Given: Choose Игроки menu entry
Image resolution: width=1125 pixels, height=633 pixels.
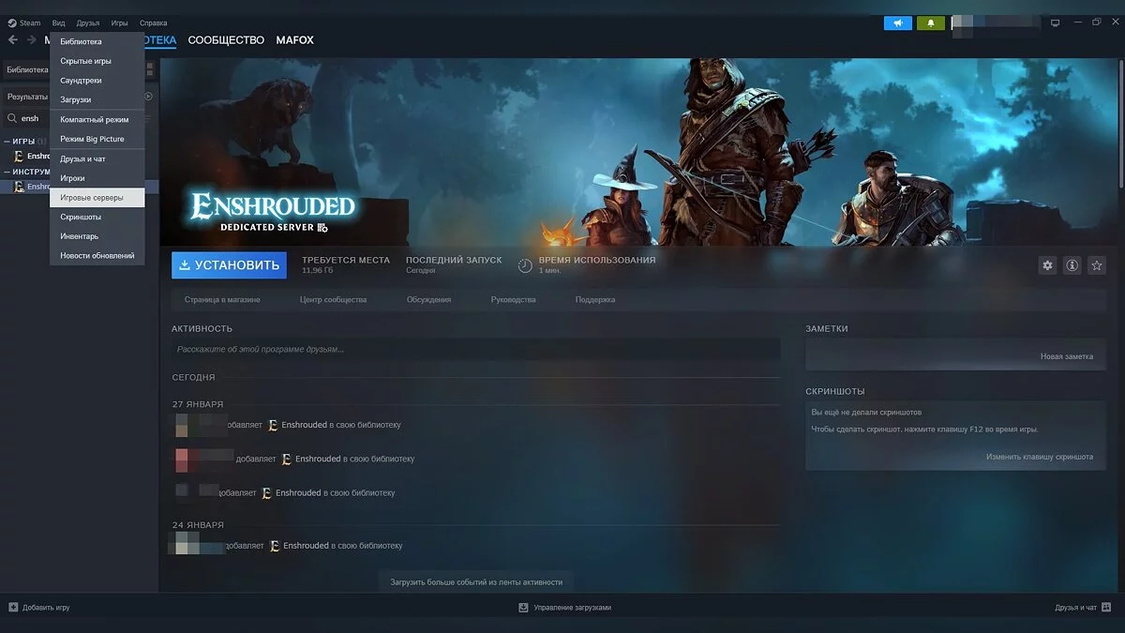Looking at the screenshot, I should coord(97,178).
